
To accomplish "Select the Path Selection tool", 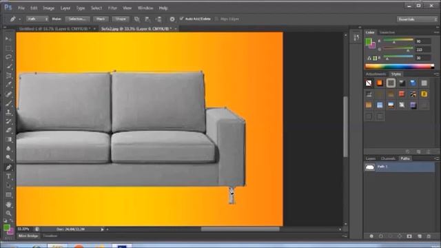I will point(8,185).
